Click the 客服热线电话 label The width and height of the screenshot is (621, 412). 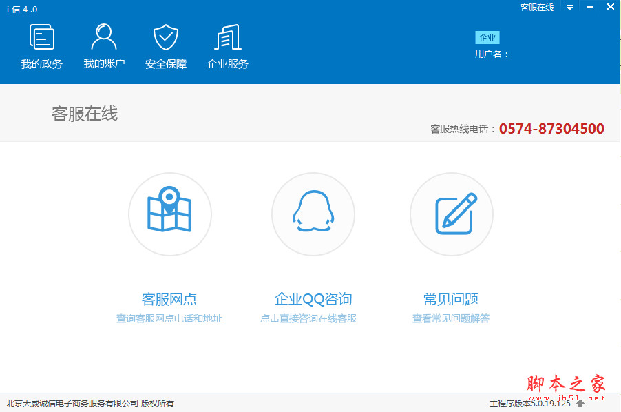(462, 129)
